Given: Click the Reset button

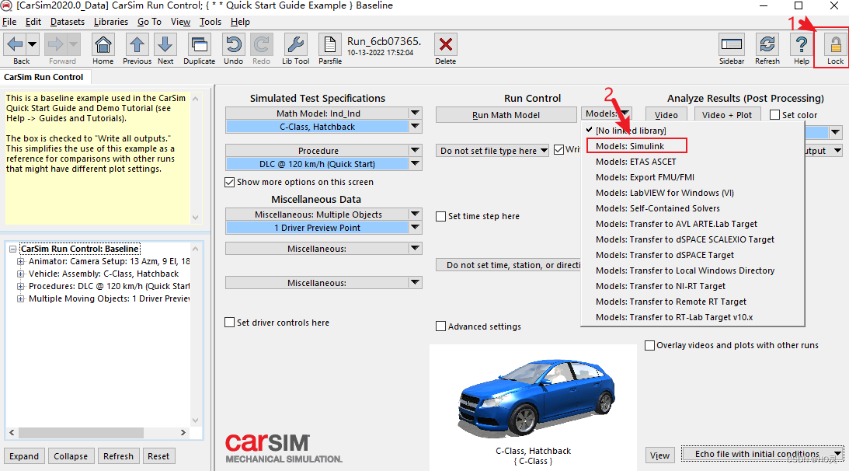Looking at the screenshot, I should pyautogui.click(x=158, y=455).
